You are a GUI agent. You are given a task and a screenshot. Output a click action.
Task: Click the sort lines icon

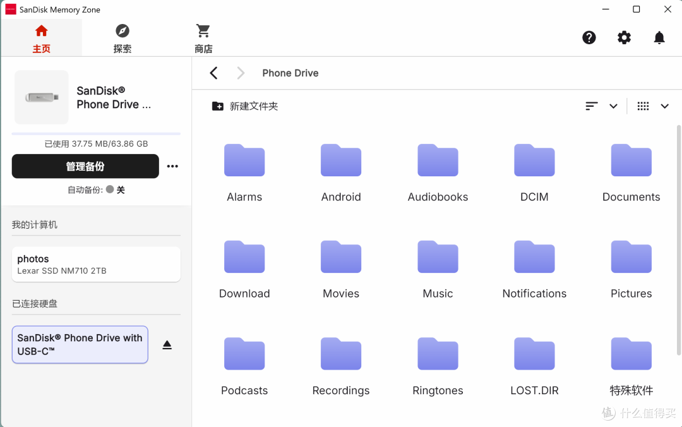click(592, 105)
